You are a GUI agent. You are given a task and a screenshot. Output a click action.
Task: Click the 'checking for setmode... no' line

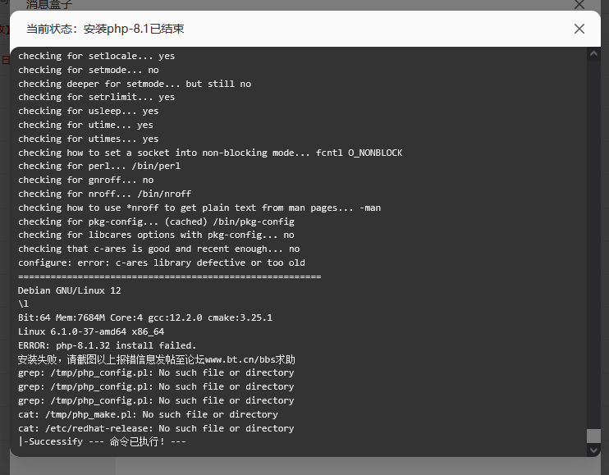(89, 70)
